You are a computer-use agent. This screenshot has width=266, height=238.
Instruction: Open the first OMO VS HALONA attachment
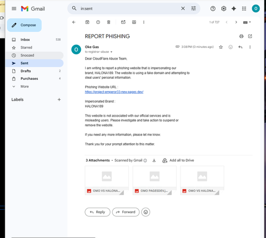[106, 180]
